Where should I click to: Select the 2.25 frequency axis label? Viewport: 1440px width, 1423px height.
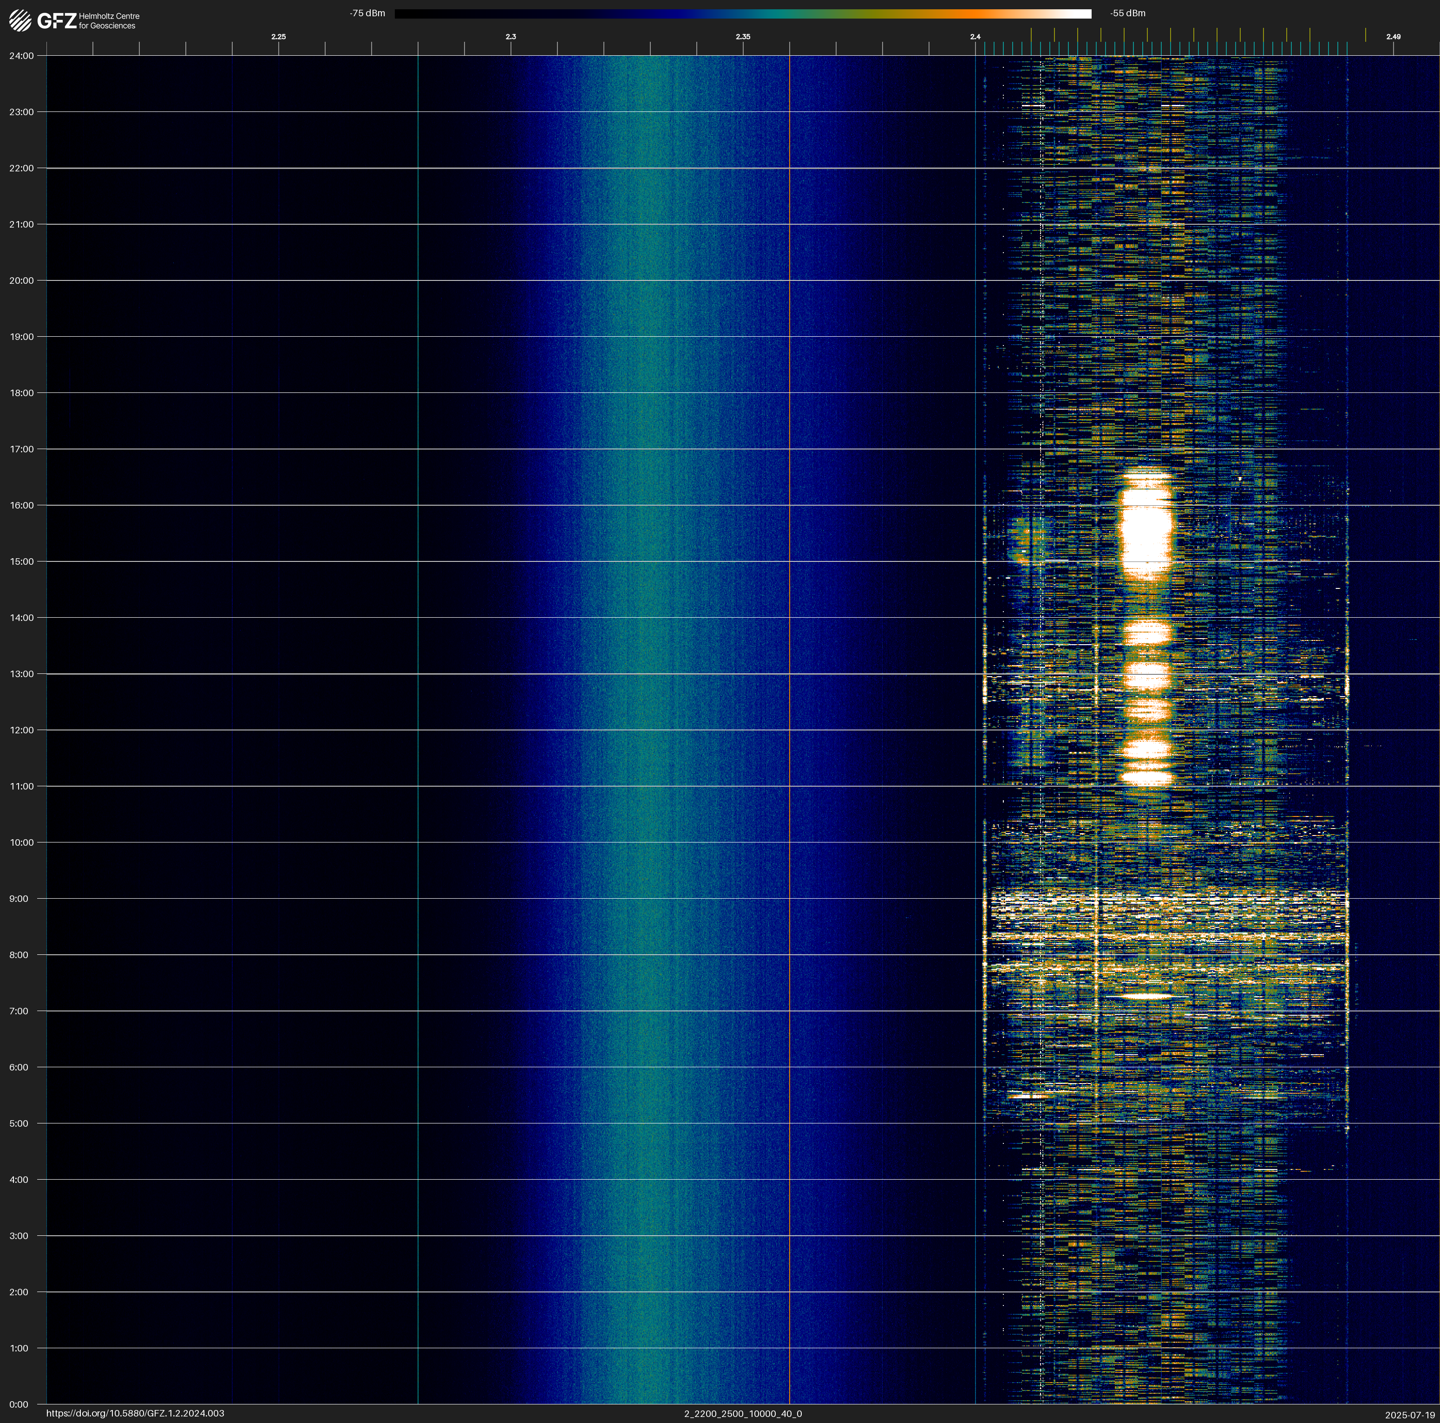[278, 37]
